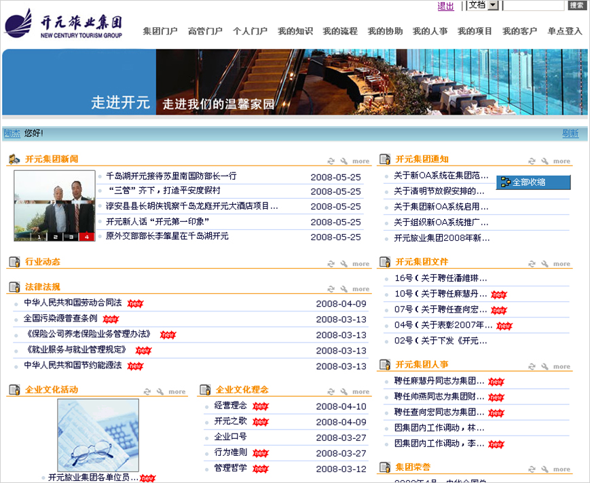Open wrench settings for 开元集团通知 panel
The image size is (590, 483).
545,161
